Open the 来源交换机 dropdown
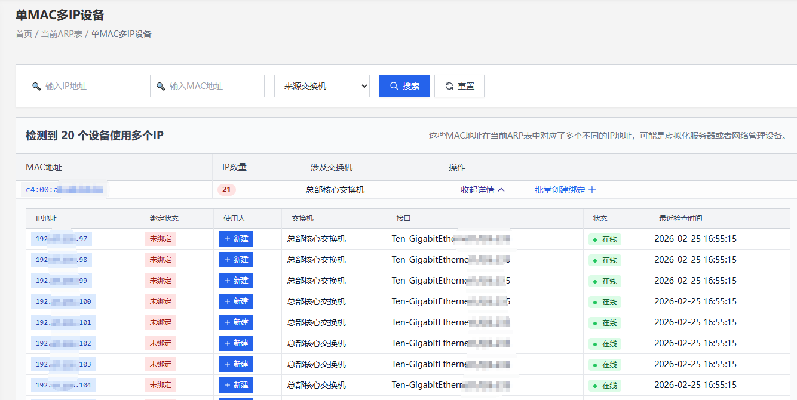The width and height of the screenshot is (797, 400). click(322, 85)
